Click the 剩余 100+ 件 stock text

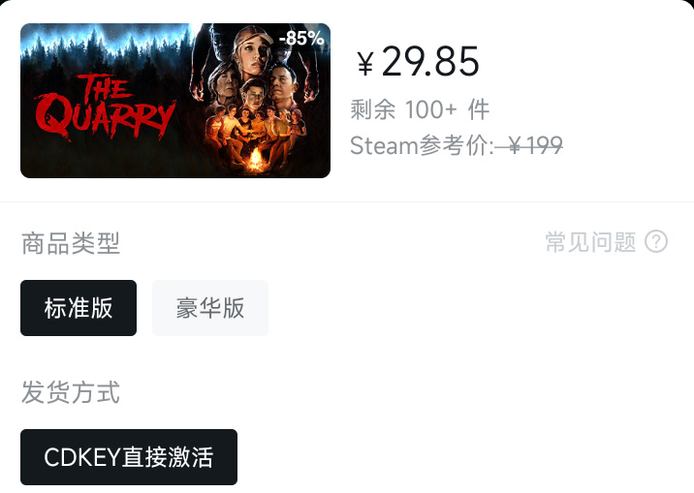pyautogui.click(x=420, y=109)
